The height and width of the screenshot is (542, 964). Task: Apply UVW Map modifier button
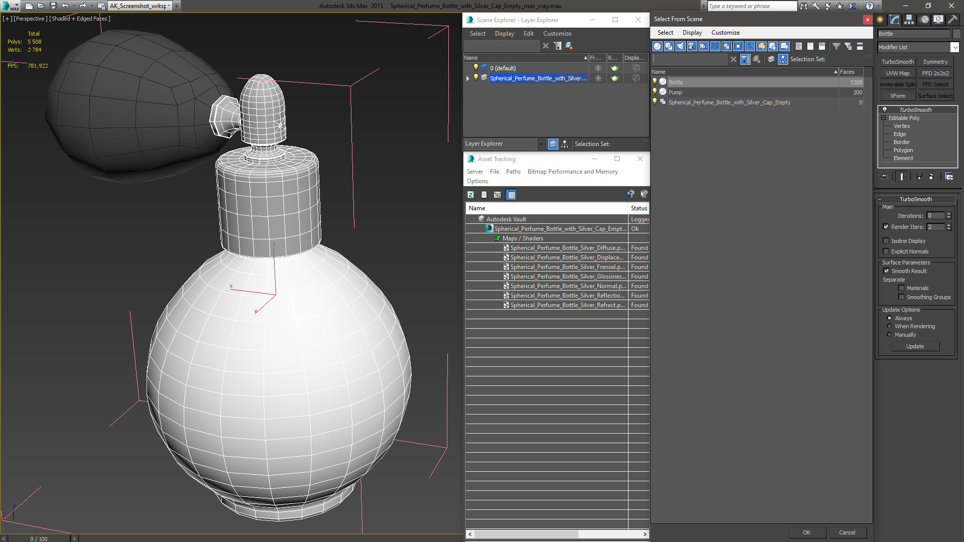[898, 73]
